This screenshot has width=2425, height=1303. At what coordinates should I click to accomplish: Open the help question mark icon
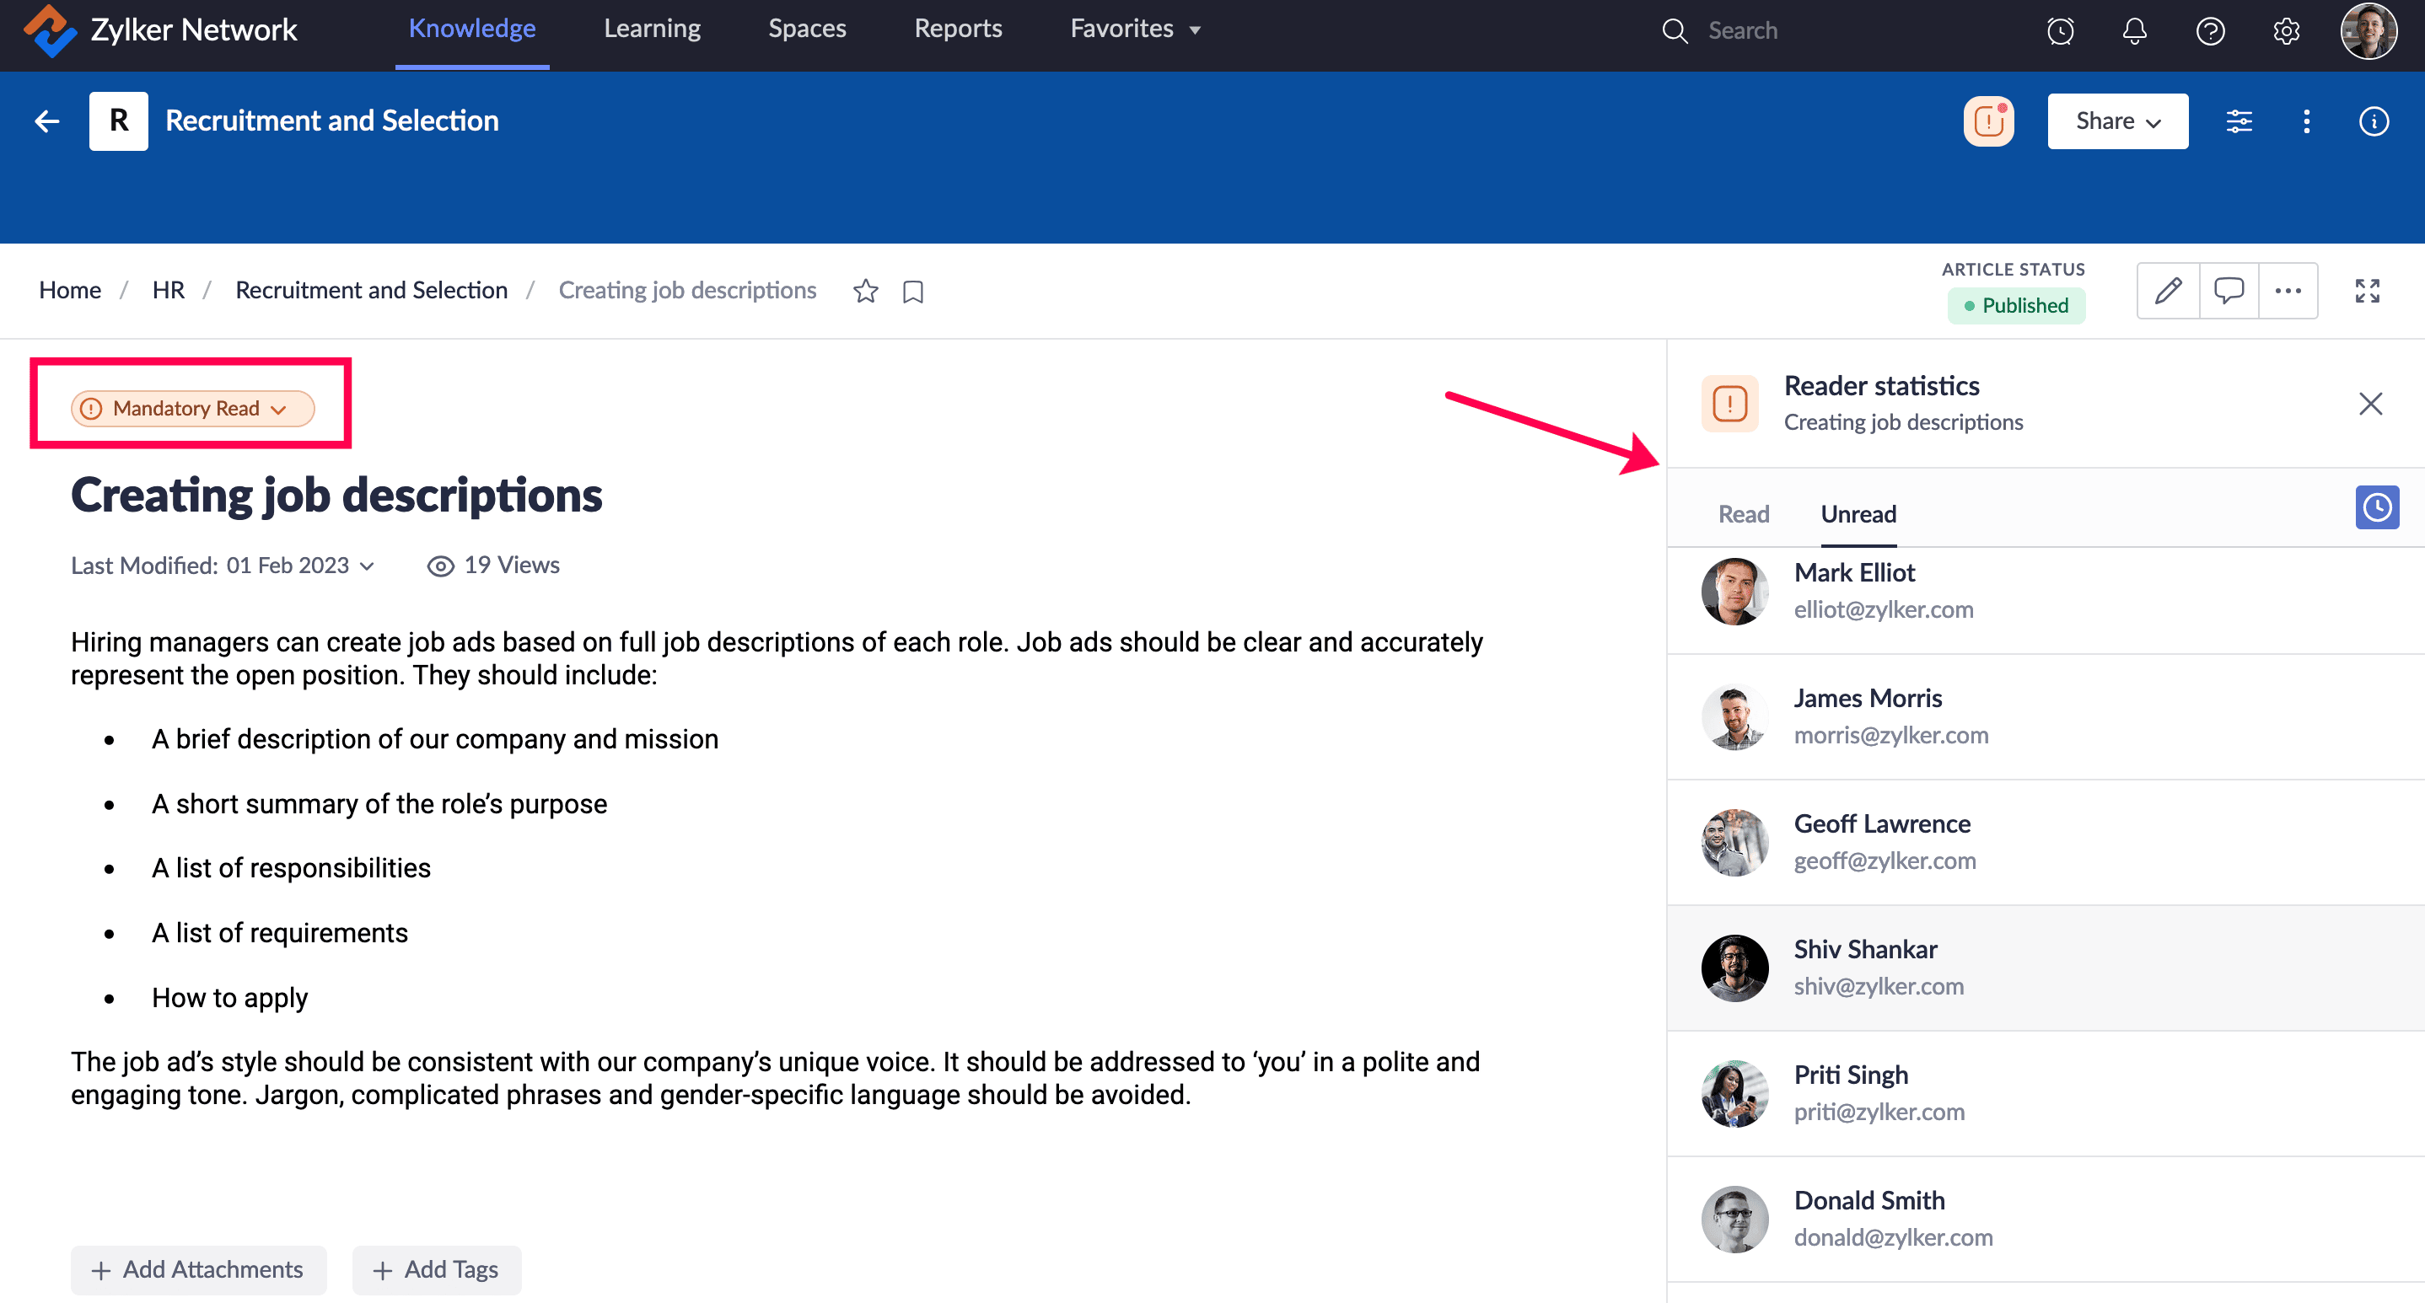tap(2209, 31)
